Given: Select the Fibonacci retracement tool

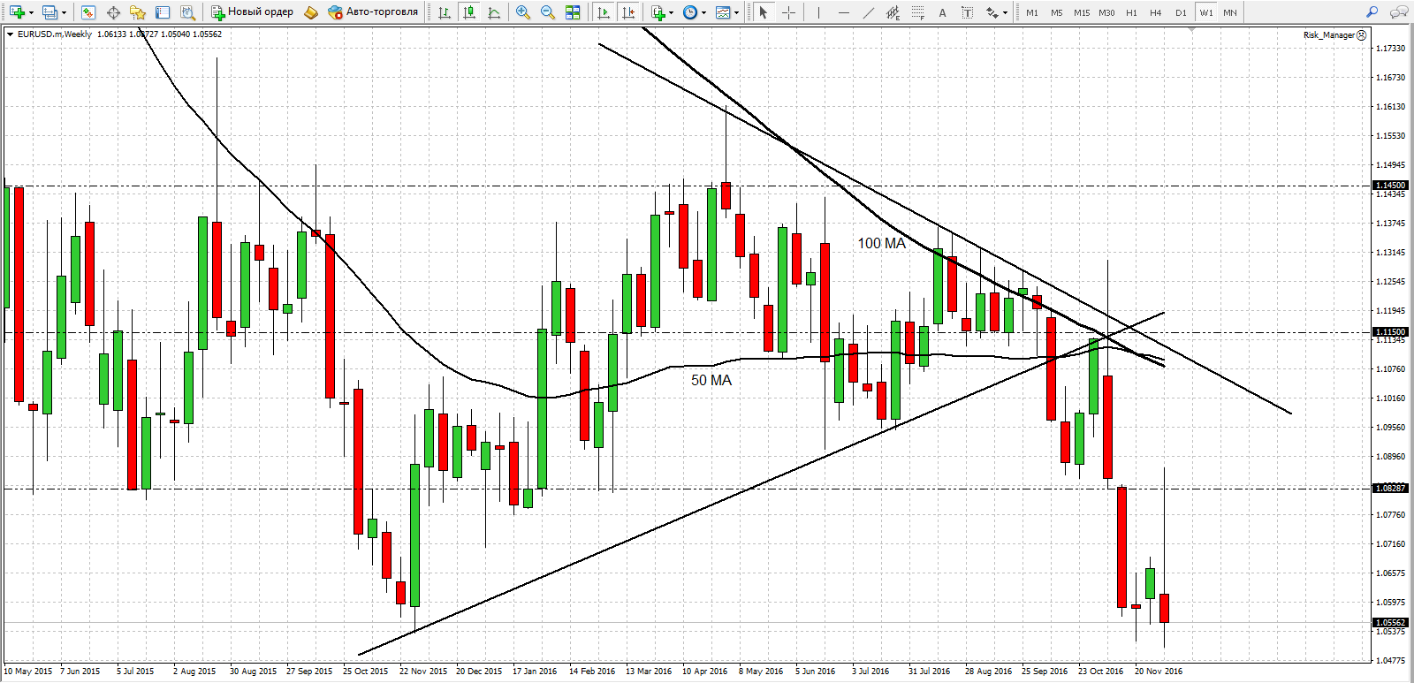Looking at the screenshot, I should 918,12.
